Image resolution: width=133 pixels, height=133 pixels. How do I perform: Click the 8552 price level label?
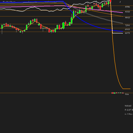(x=127, y=12)
